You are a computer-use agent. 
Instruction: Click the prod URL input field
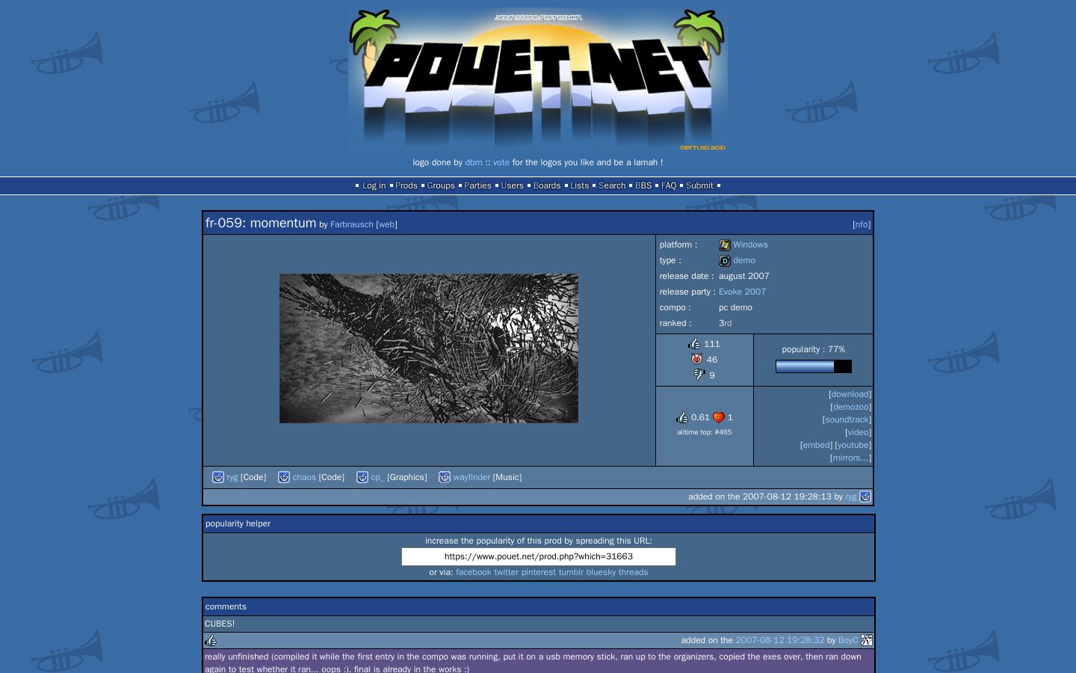539,557
